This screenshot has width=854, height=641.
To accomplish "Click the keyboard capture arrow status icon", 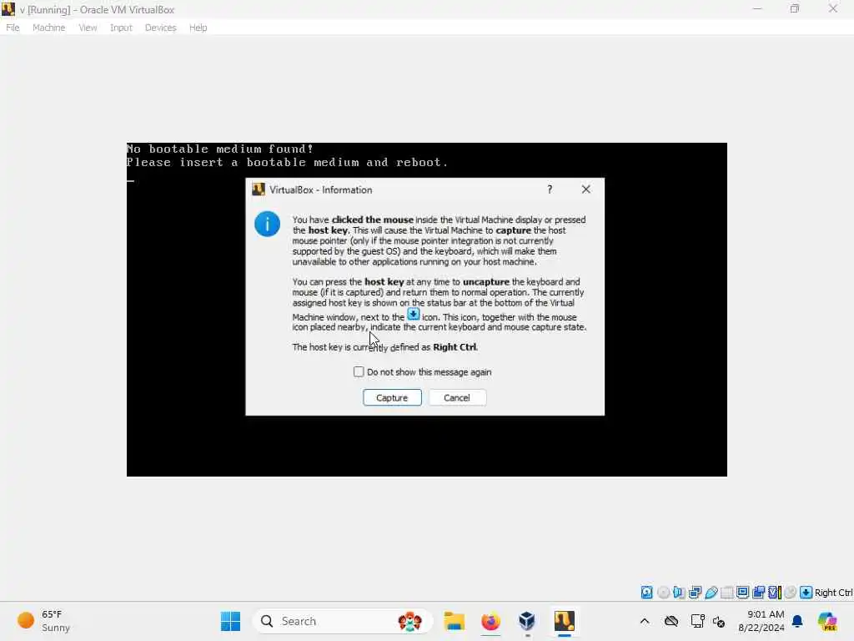I will [x=806, y=592].
